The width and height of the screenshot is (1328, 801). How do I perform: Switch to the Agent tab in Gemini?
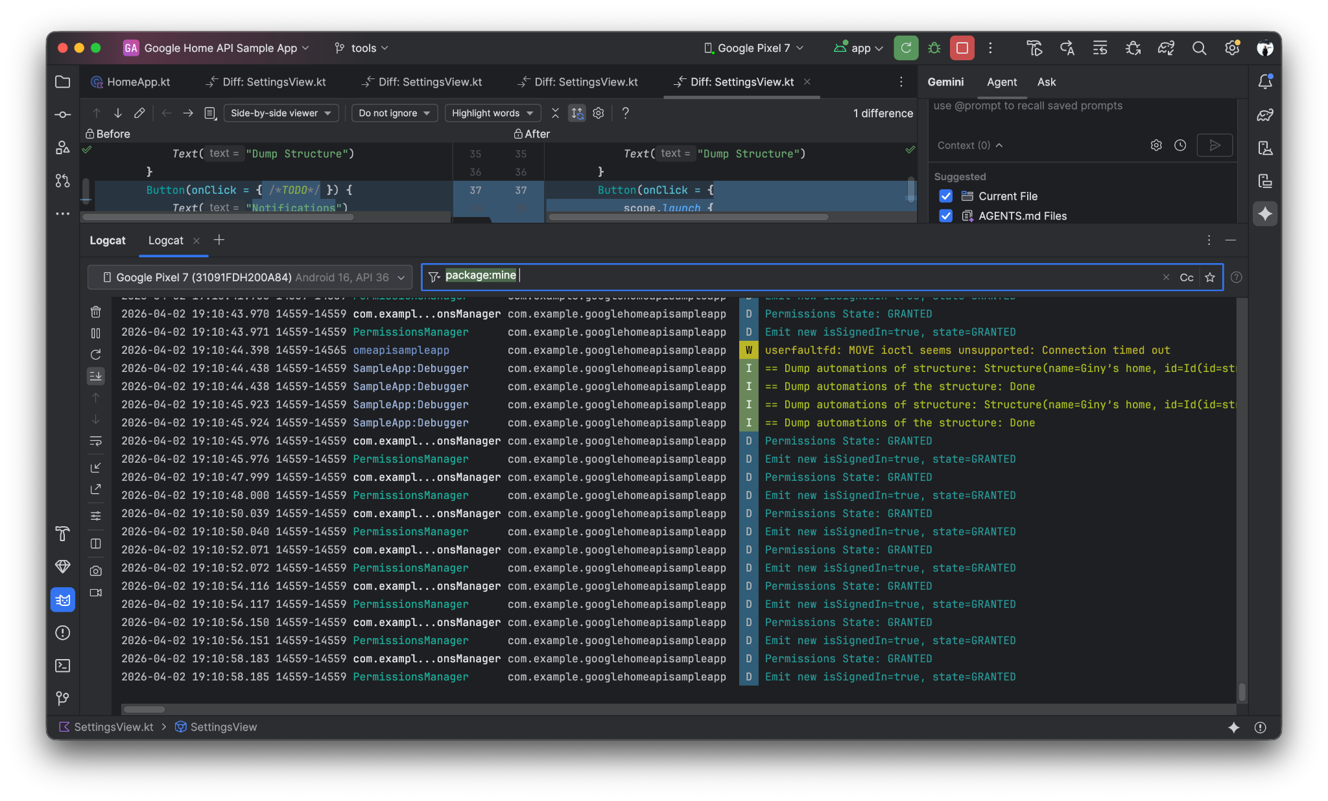[1002, 82]
